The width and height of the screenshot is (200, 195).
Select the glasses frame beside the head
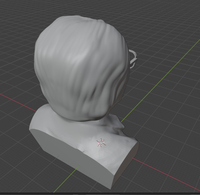pyautogui.click(x=133, y=59)
